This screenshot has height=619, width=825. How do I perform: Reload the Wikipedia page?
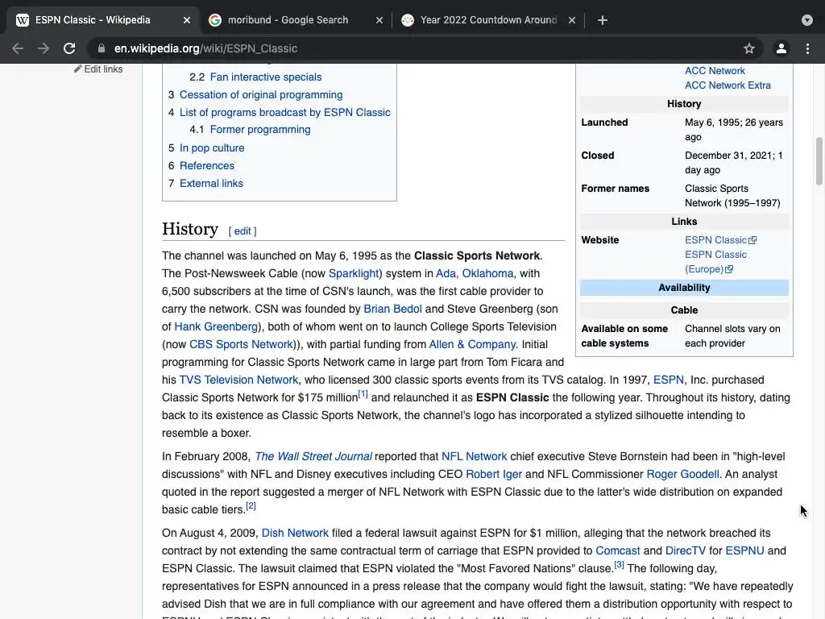pyautogui.click(x=69, y=48)
